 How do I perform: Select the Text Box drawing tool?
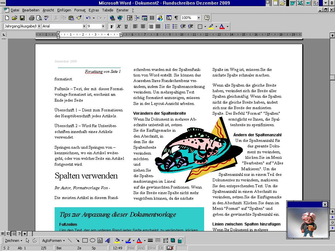coord(100,241)
